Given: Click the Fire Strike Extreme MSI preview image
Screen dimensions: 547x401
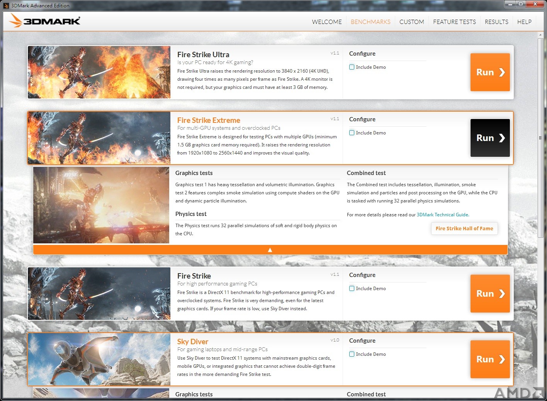Looking at the screenshot, I should click(x=101, y=205).
